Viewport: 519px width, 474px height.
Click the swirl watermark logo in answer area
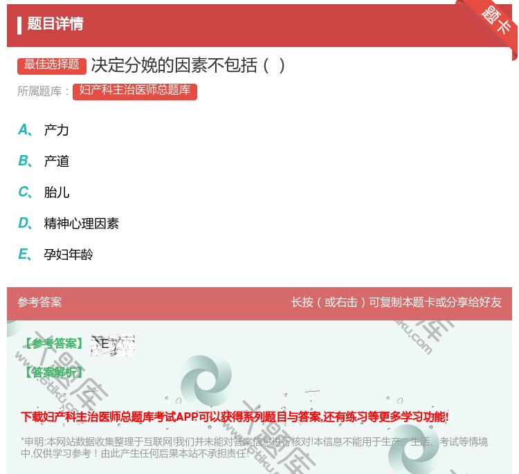[206, 383]
